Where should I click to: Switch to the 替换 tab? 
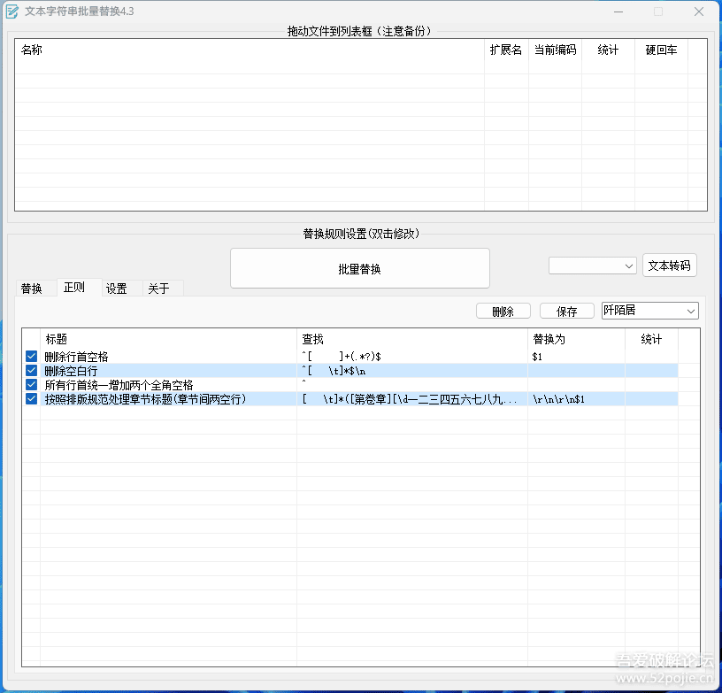32,288
